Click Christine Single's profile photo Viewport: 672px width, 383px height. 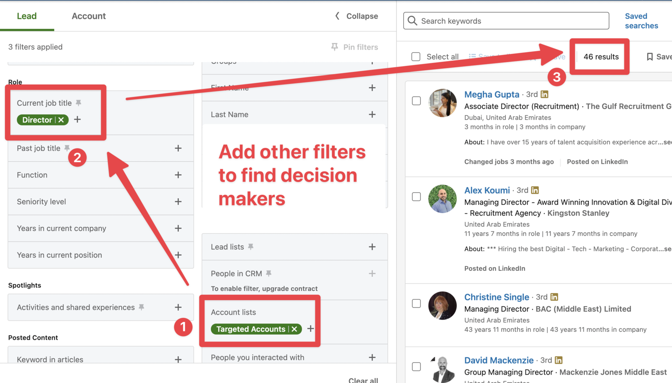442,306
